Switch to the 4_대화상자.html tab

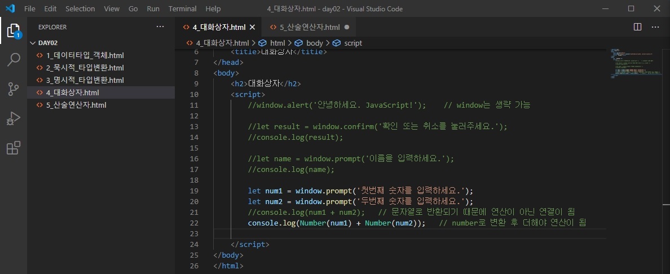click(218, 27)
